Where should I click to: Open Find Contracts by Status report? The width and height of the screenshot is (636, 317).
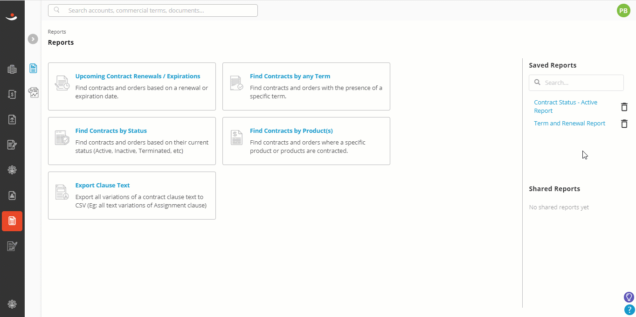pos(111,131)
